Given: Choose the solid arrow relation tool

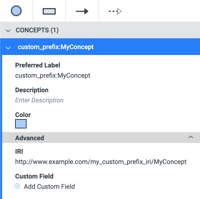Looking at the screenshot, I should [82, 11].
